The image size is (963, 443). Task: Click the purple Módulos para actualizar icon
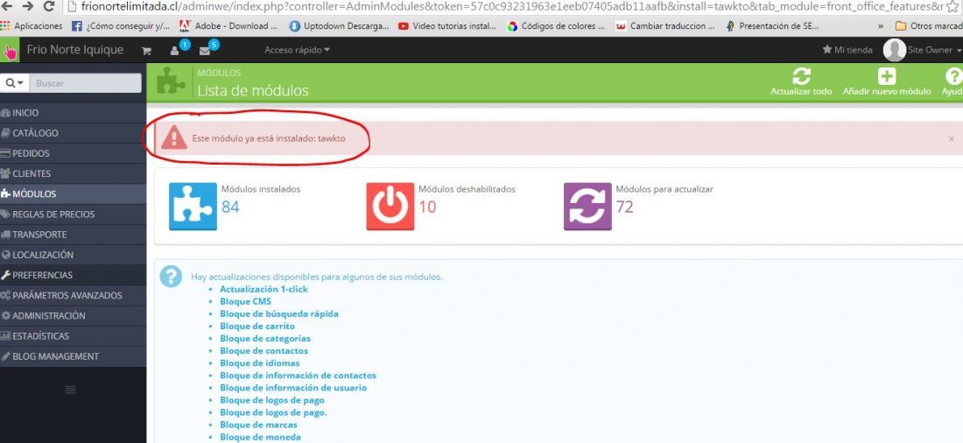(587, 207)
